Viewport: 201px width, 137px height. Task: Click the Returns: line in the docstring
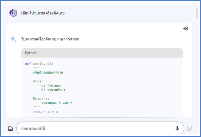coord(41,98)
